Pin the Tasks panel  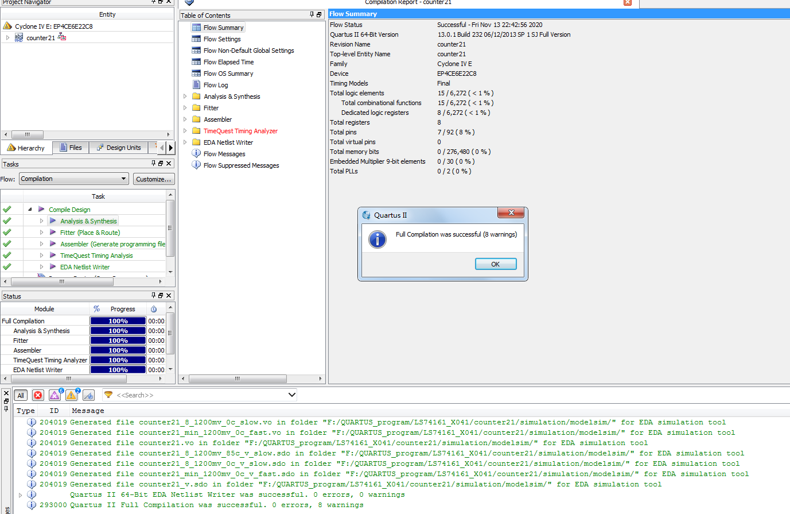click(x=153, y=164)
